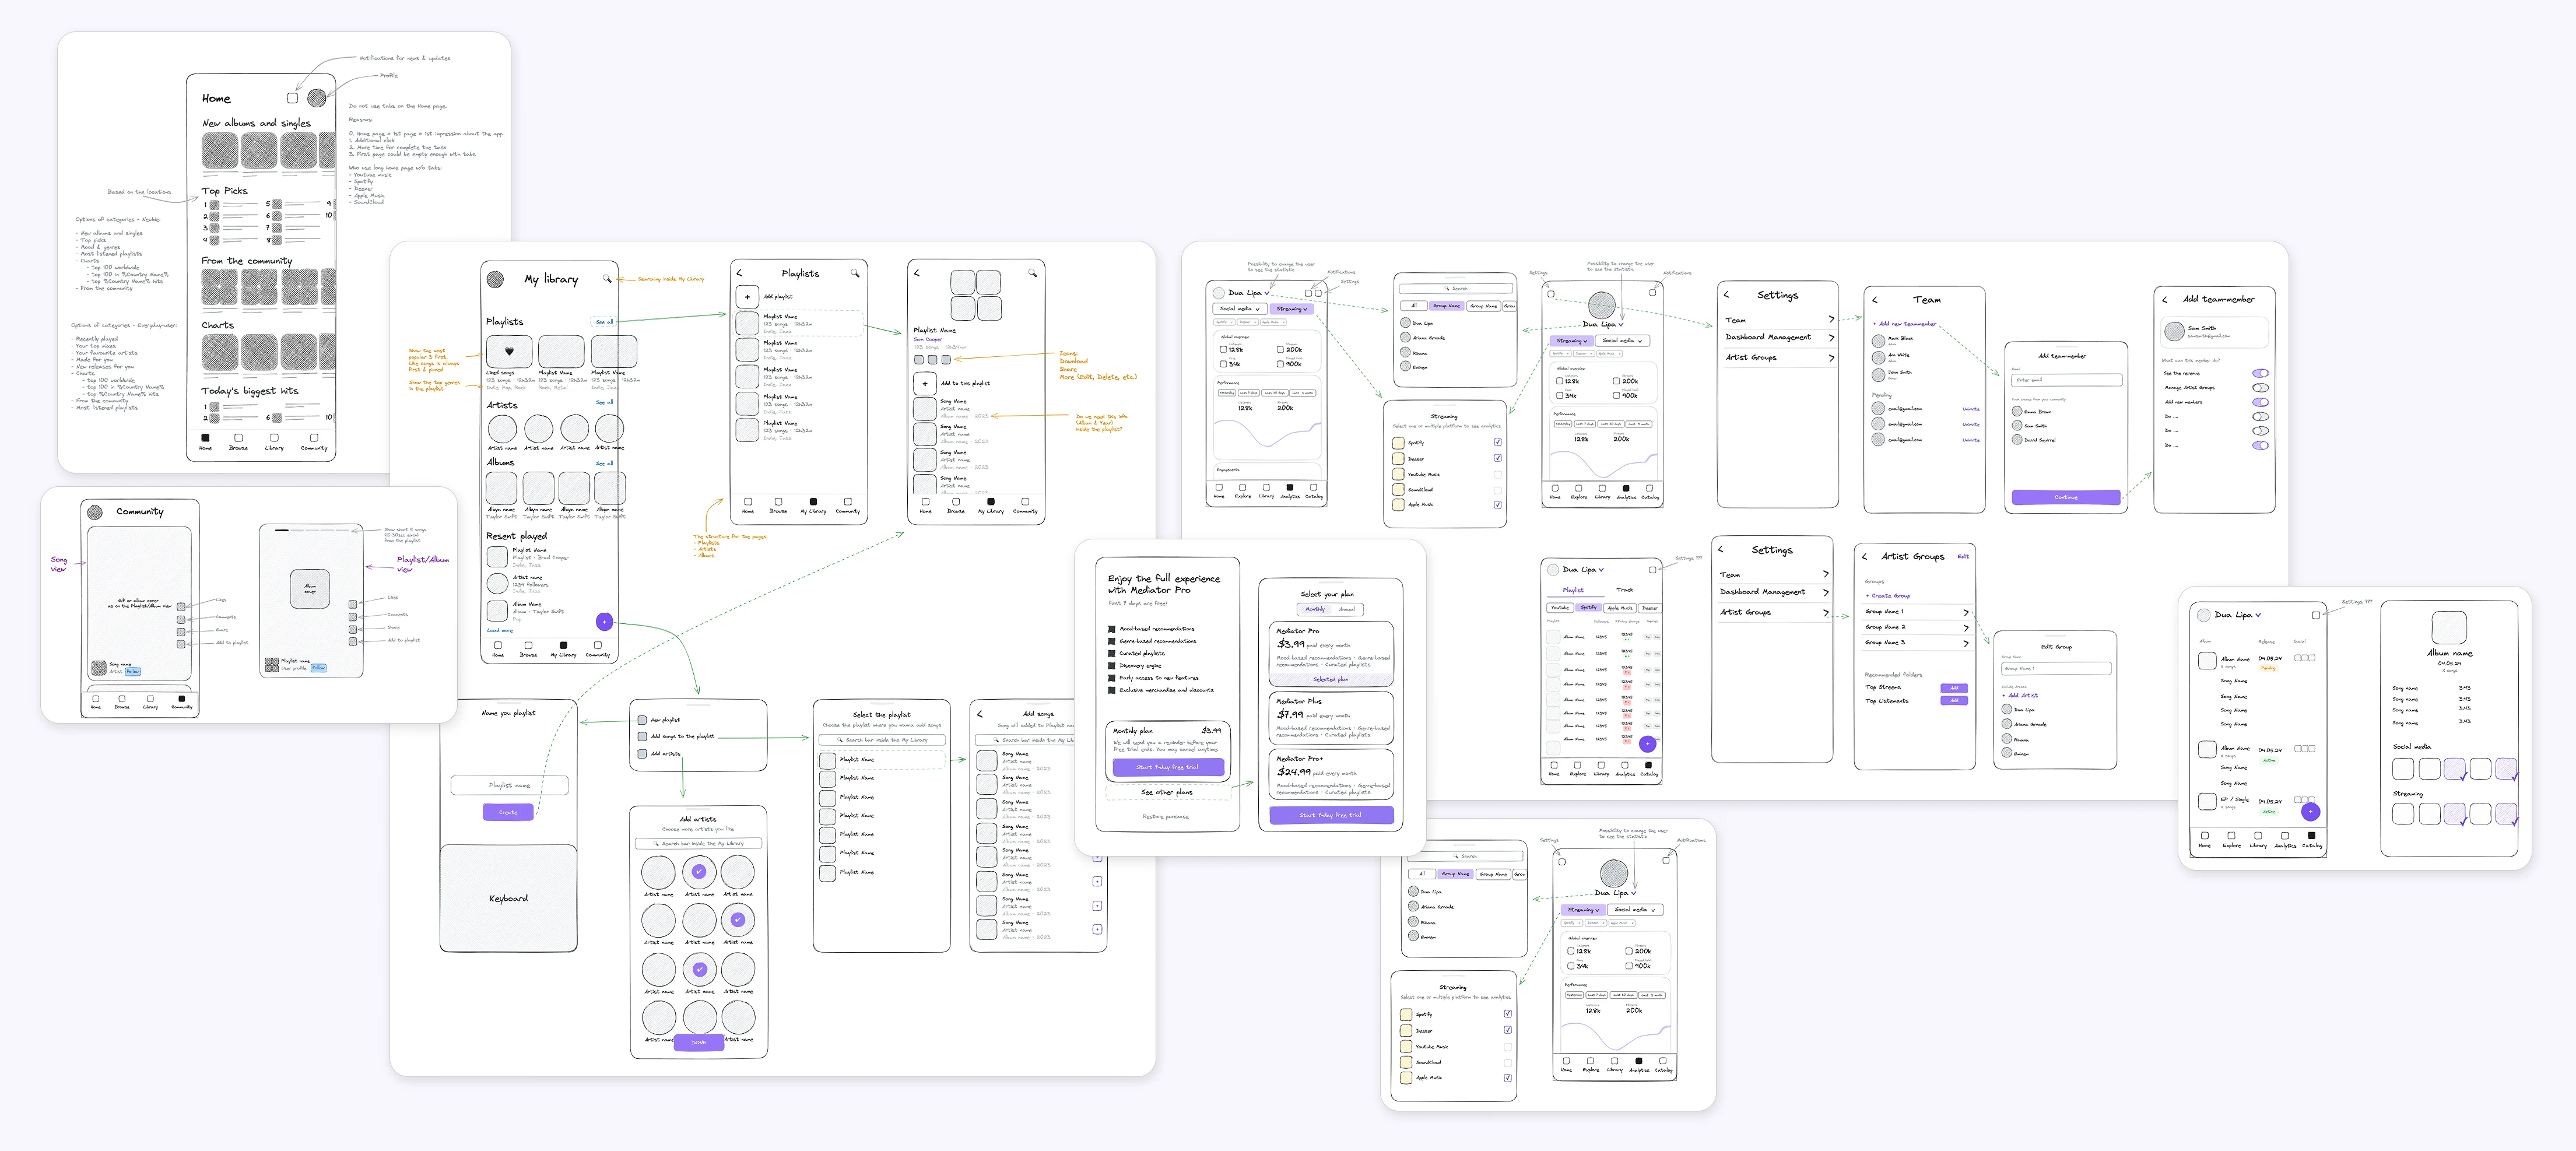Viewport: 2576px width, 1151px height.
Task: Click the Liked songs heart thumbnail
Action: 509,352
